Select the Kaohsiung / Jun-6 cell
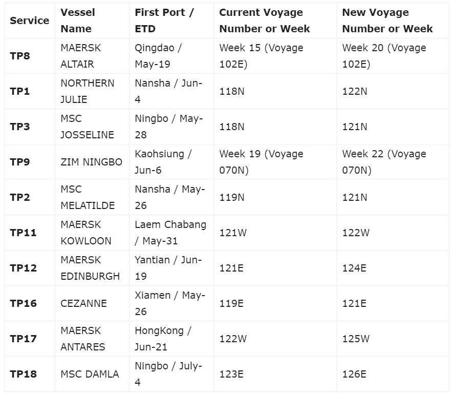 point(163,162)
